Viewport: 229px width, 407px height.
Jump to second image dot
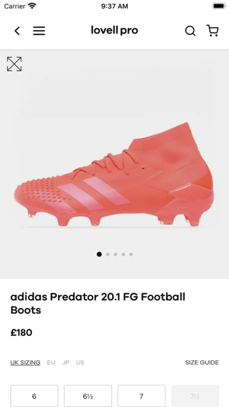[x=107, y=254]
